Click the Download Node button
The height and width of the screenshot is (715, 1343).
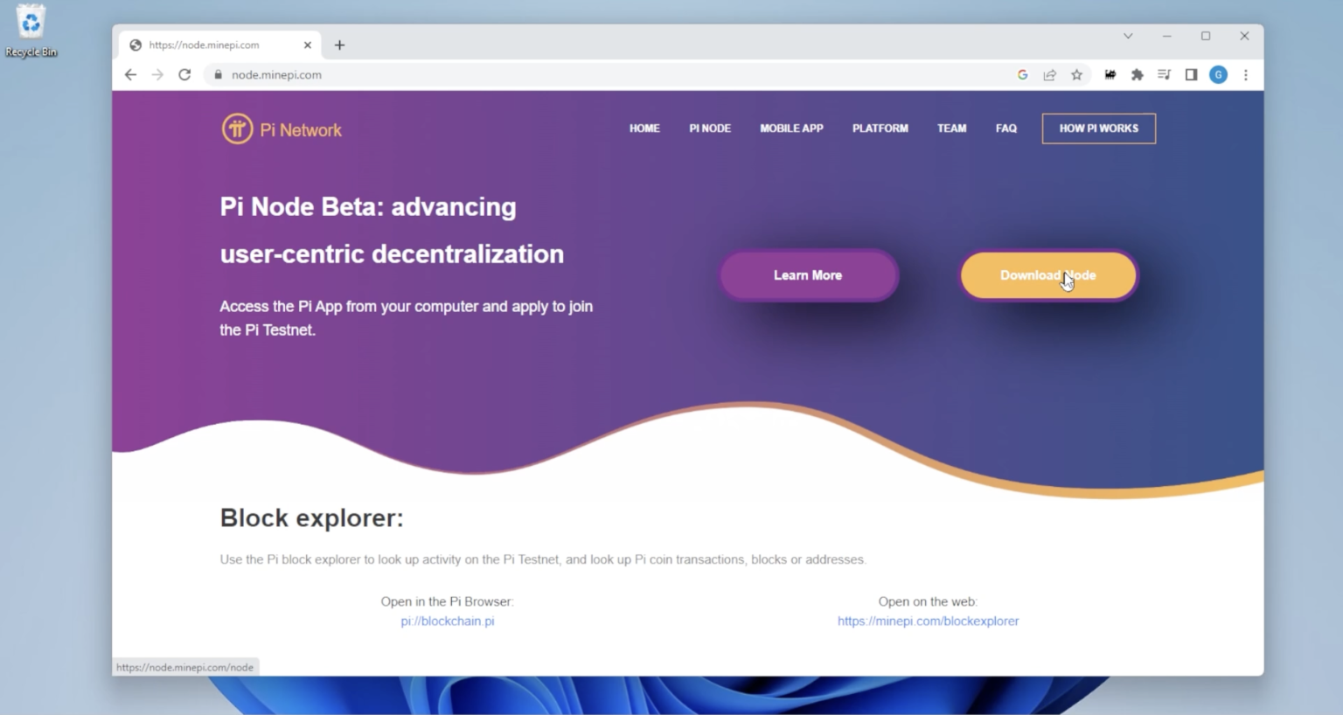point(1048,275)
